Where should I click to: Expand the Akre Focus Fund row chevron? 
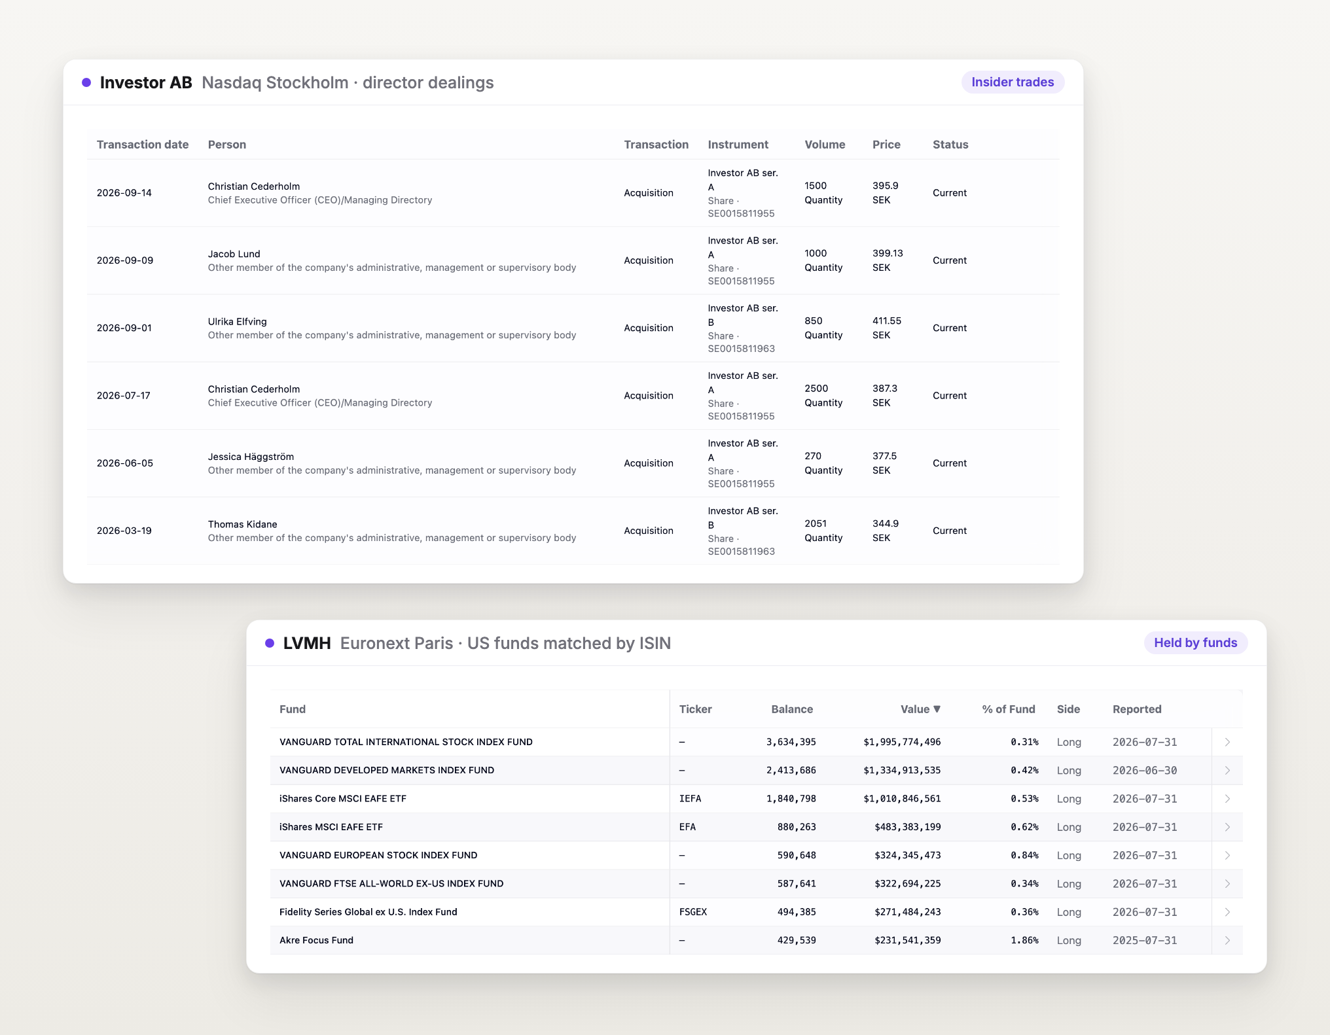[x=1227, y=940]
